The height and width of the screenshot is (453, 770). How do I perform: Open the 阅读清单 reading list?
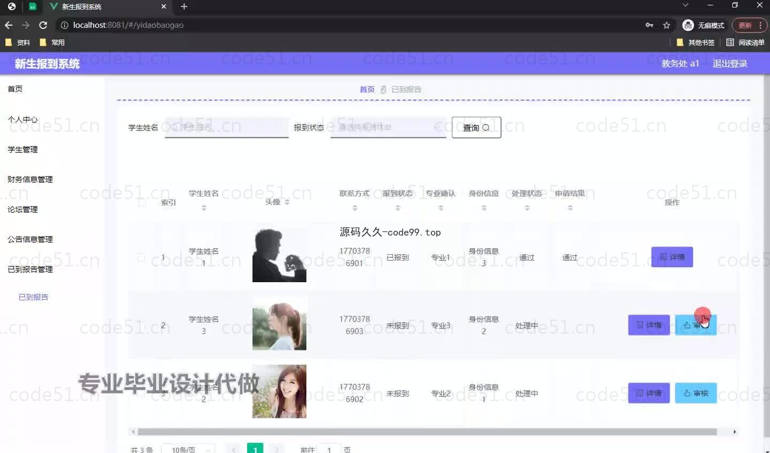point(745,42)
